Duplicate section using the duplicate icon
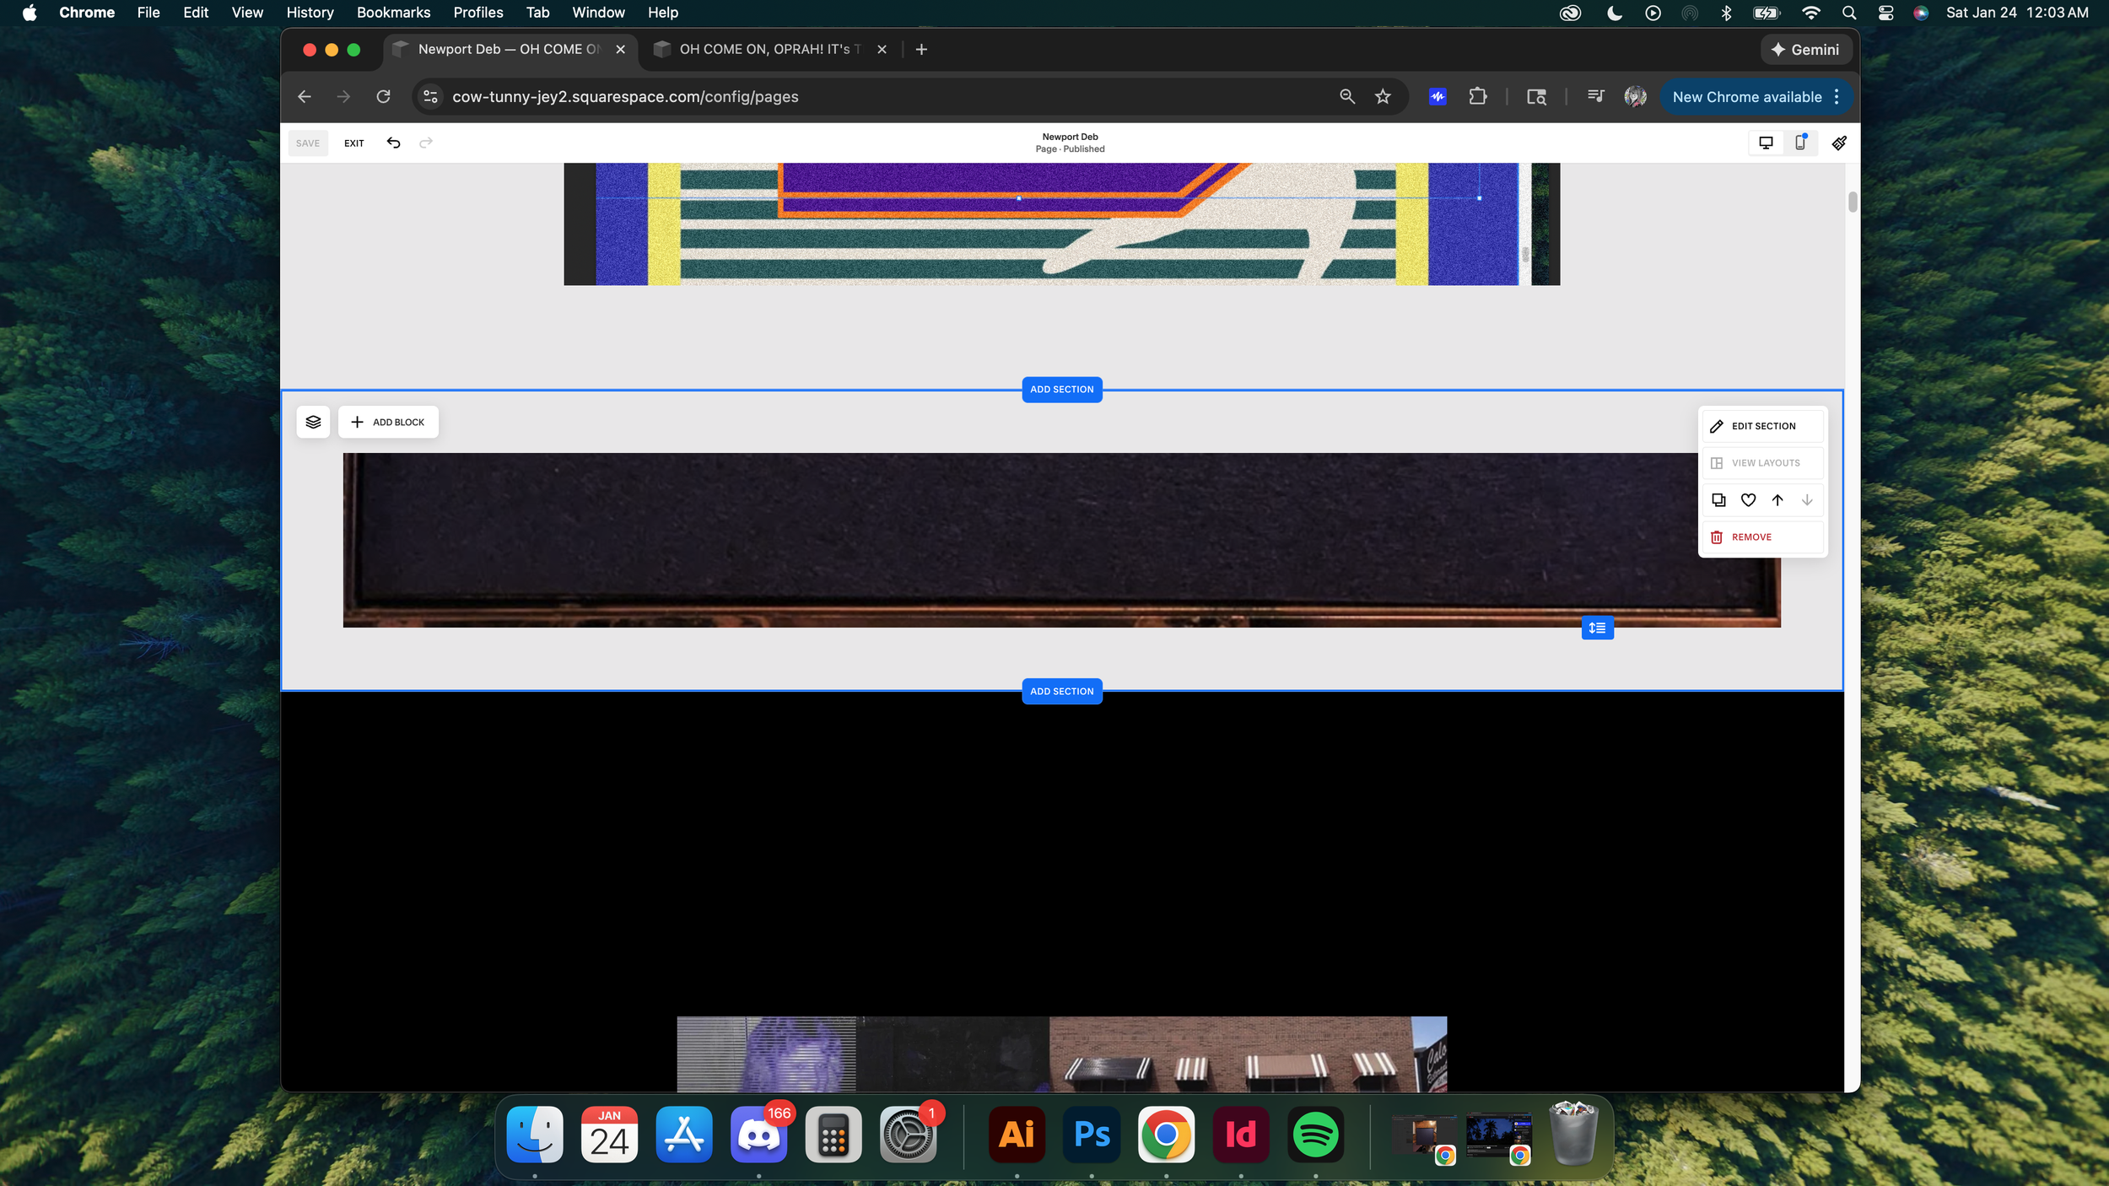 1718,500
